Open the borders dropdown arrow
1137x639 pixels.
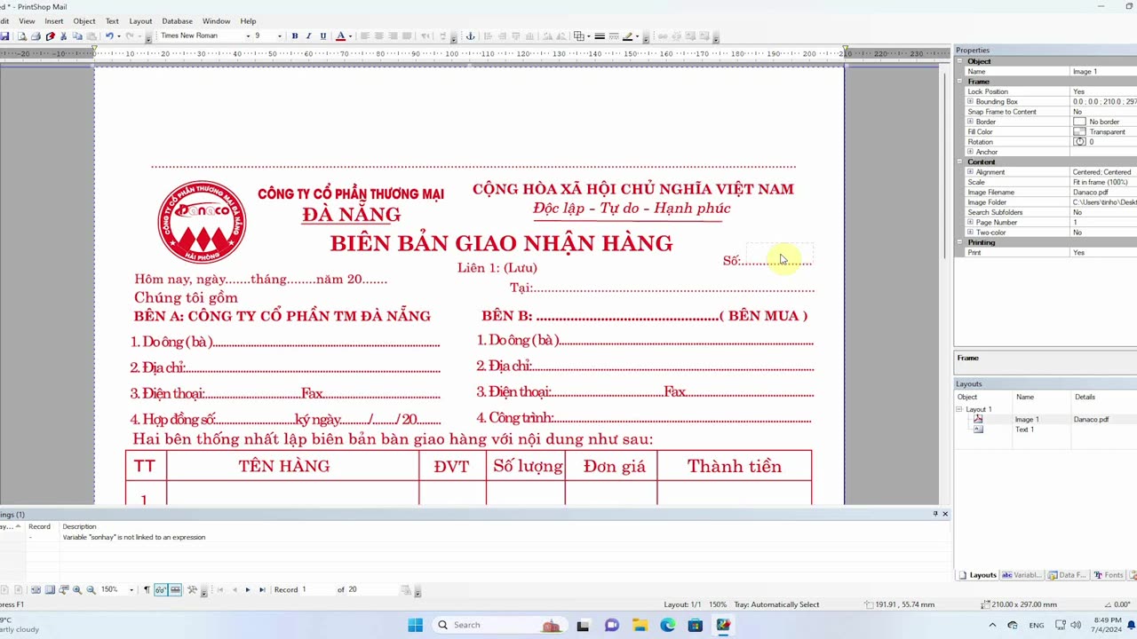click(588, 36)
